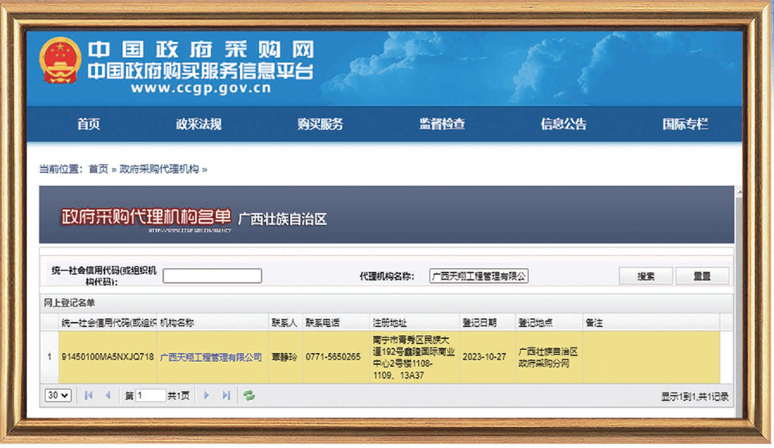Click the 备注 column header

click(651, 323)
